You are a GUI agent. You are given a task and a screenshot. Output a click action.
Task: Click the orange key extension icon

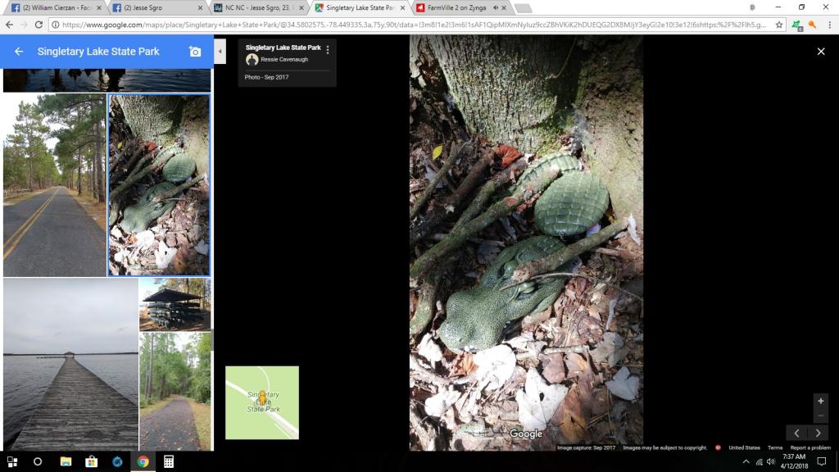812,25
